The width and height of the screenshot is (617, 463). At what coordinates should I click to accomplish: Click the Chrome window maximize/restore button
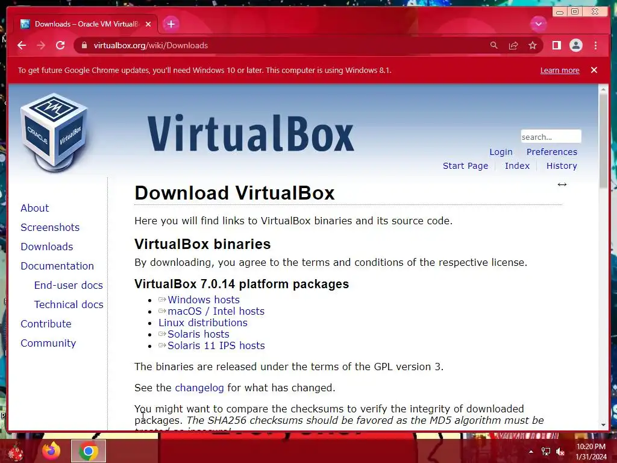[575, 11]
